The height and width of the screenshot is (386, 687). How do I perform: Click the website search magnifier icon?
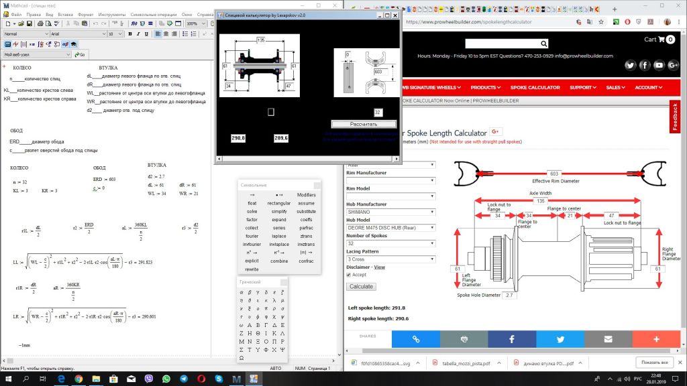pos(544,44)
